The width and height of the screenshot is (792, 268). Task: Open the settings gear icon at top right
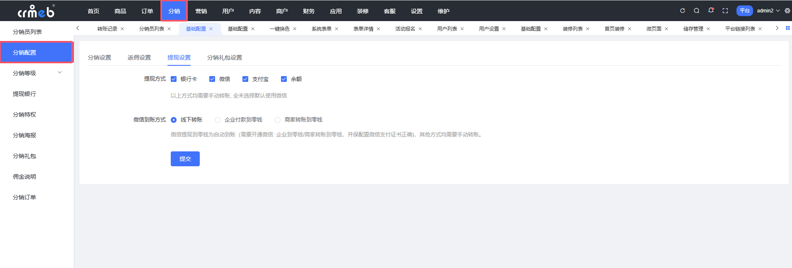(787, 11)
